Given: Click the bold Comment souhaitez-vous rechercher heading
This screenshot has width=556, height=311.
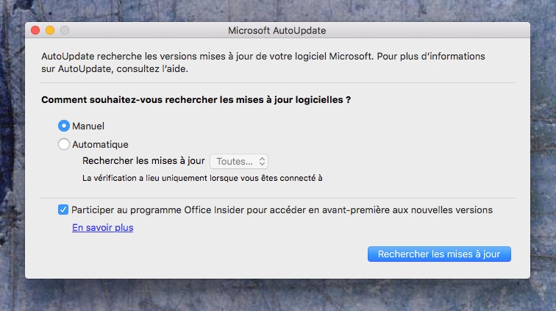Looking at the screenshot, I should 196,100.
